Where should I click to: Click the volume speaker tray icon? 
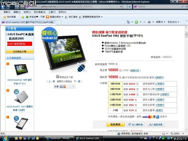[172, 138]
